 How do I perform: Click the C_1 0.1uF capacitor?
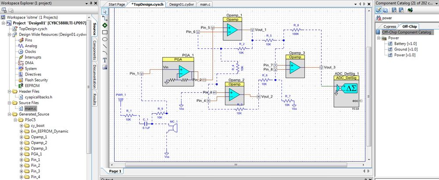[x=145, y=123]
